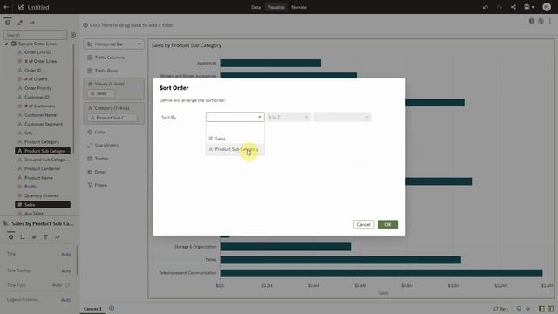Click the Sales pill in Values (X-Axis)
This screenshot has width=558, height=314.
(x=101, y=93)
